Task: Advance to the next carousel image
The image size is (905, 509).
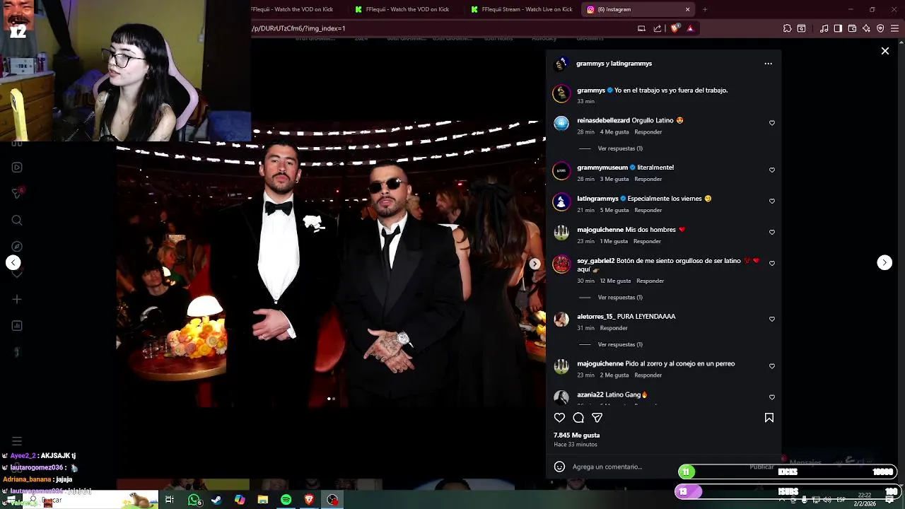Action: [x=535, y=264]
